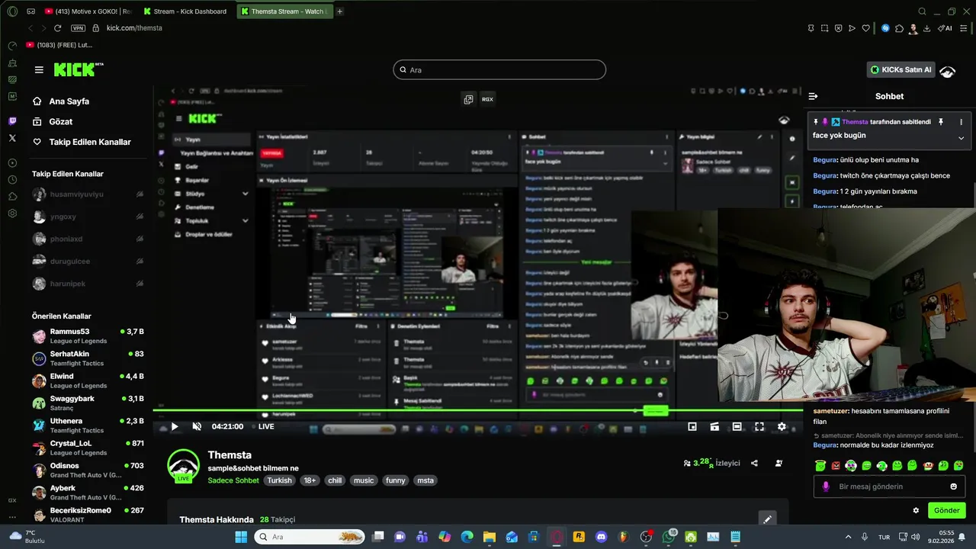Open the Uthenera recommended channel
The image size is (976, 549).
88,425
